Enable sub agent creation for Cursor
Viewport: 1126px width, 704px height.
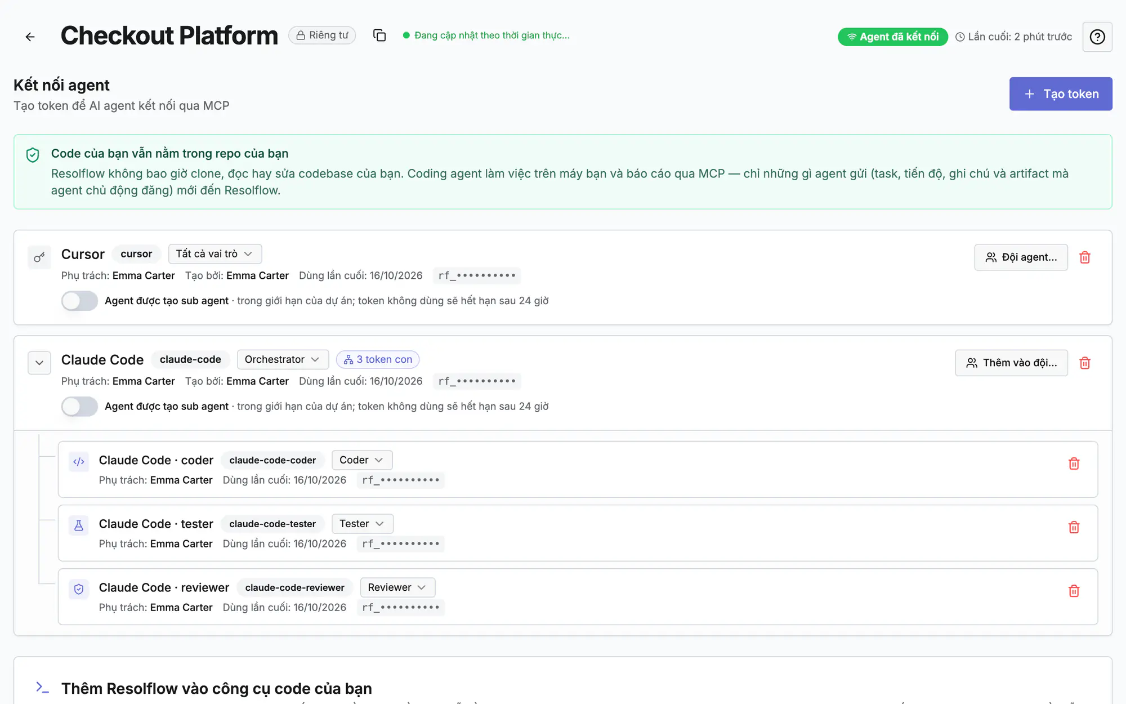point(79,301)
